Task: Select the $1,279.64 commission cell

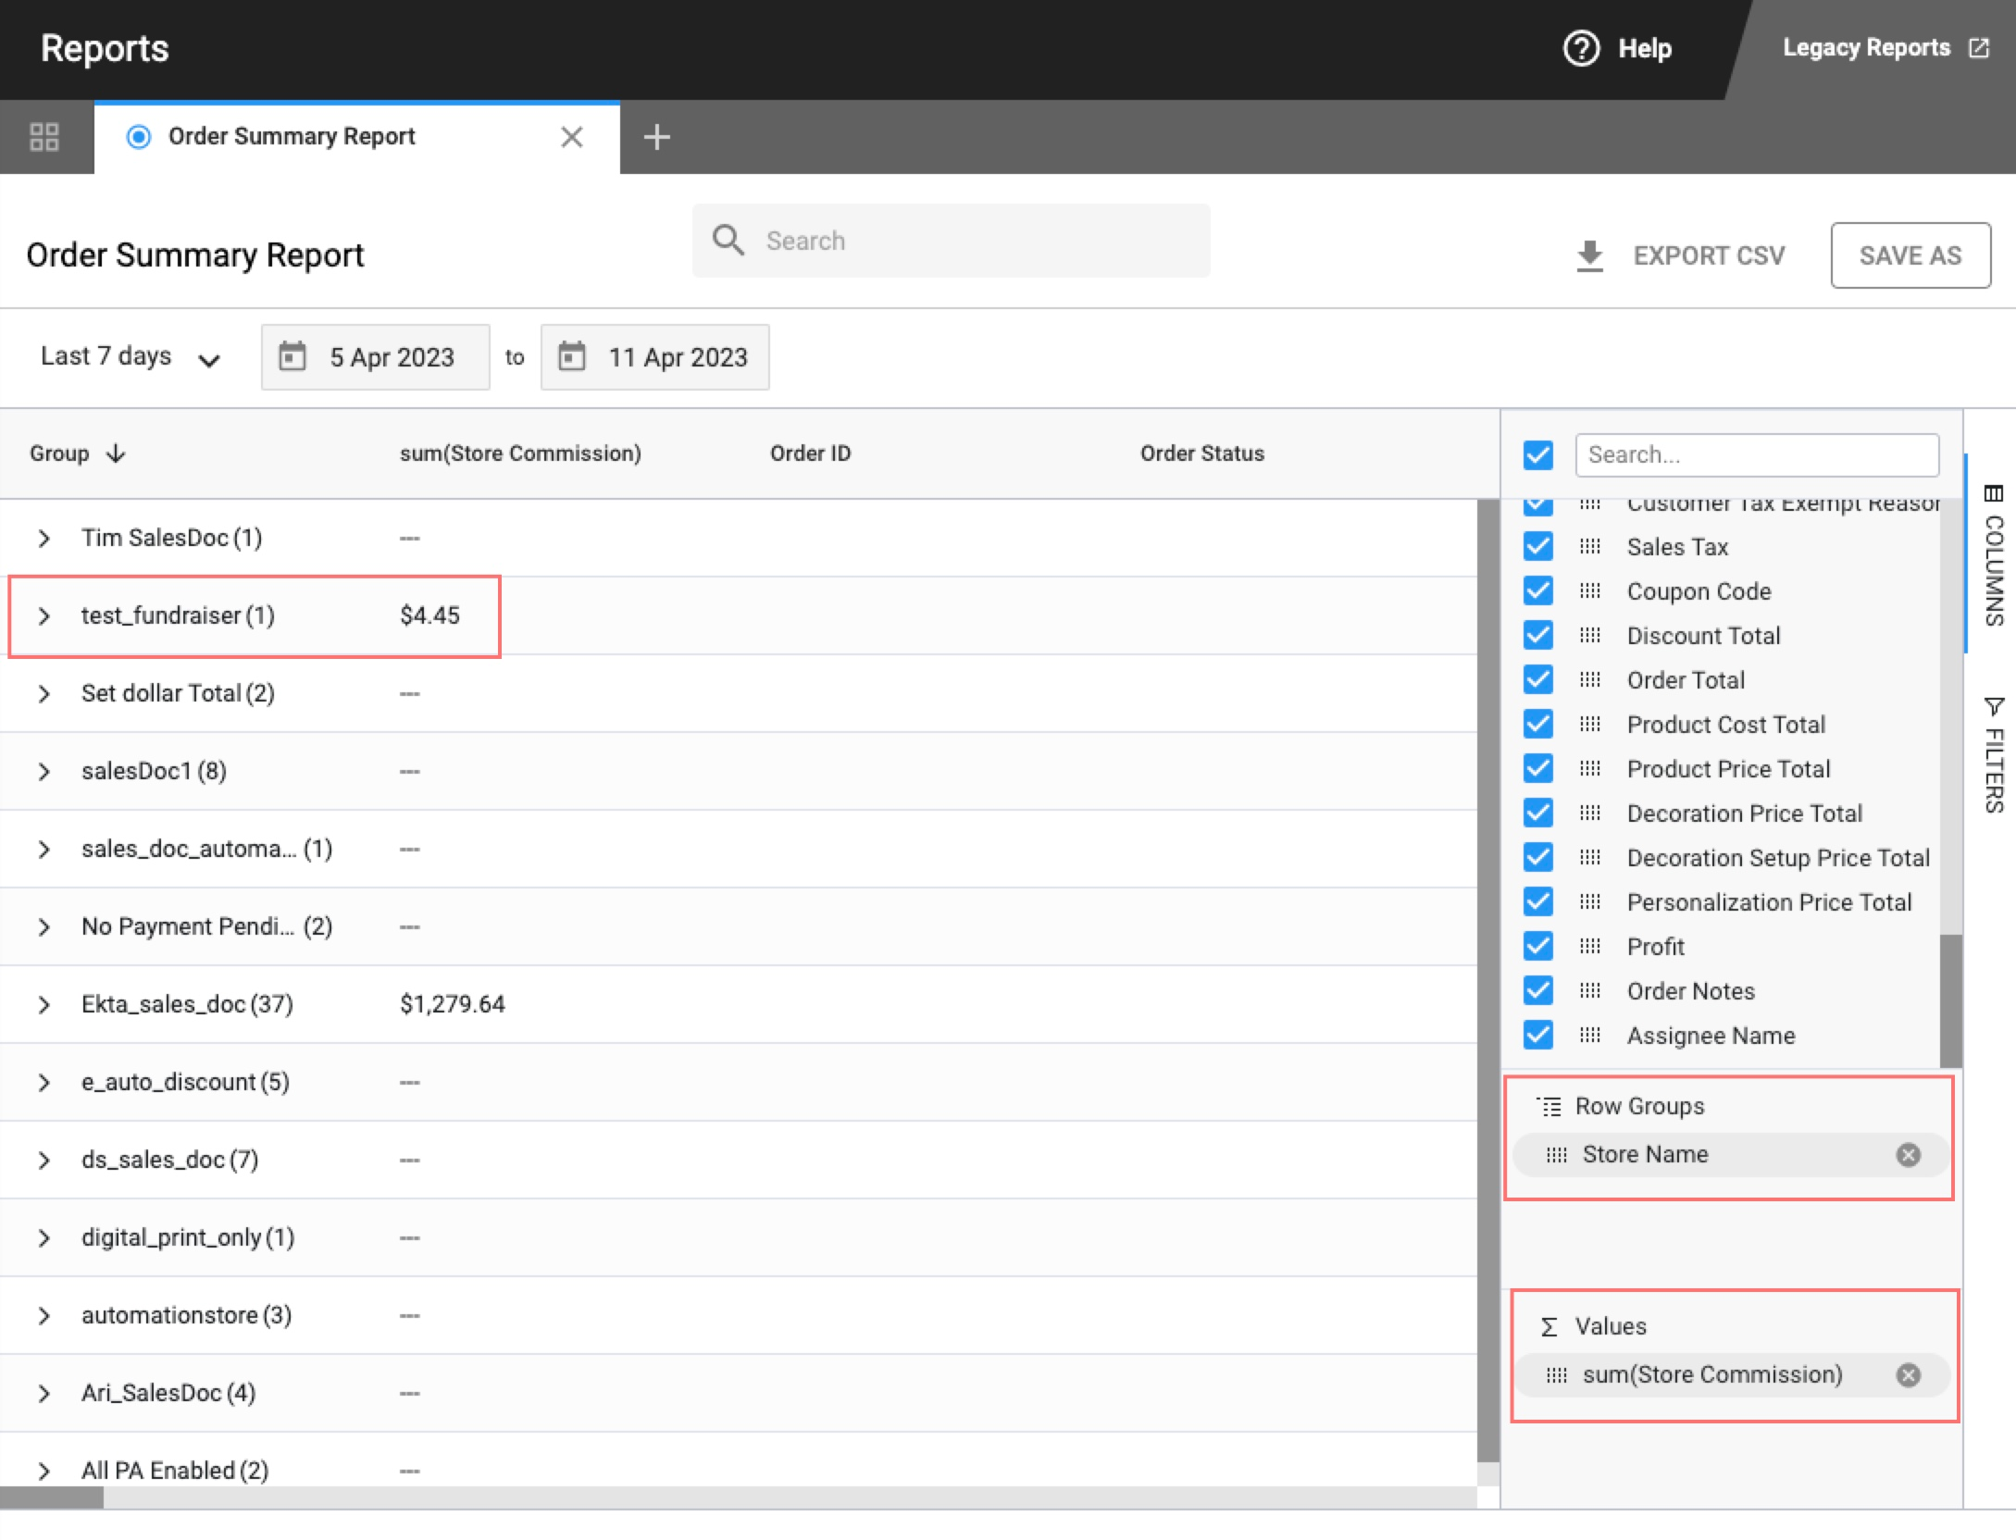Action: pyautogui.click(x=453, y=1004)
